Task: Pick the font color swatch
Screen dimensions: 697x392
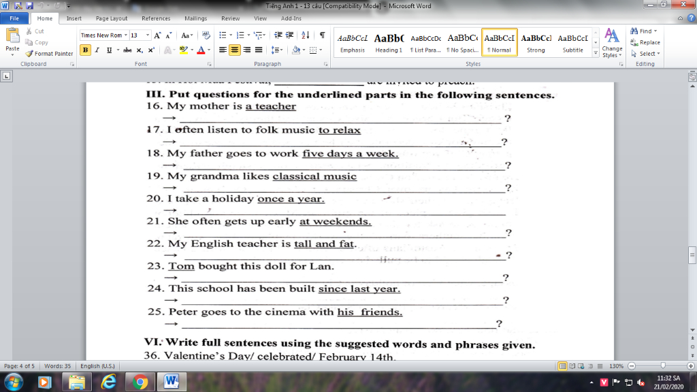Action: [201, 50]
